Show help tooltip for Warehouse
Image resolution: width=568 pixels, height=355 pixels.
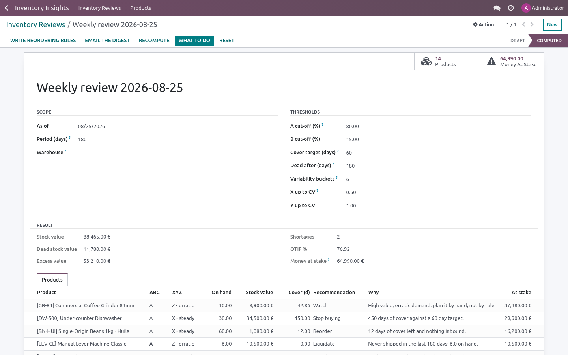point(65,151)
